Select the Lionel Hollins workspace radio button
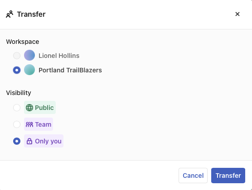The image size is (252, 190). 17,56
